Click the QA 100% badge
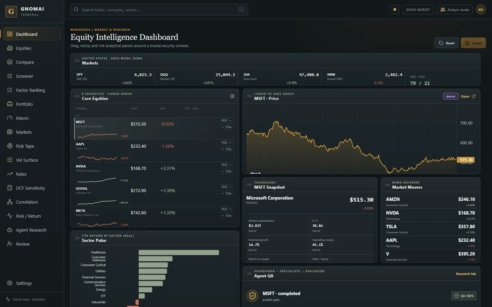Viewport: 492px width, 307px height. [464, 296]
